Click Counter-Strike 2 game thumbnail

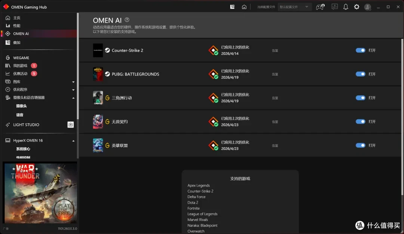98,50
